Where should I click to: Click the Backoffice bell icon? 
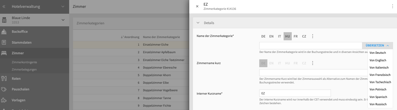coord(4,32)
